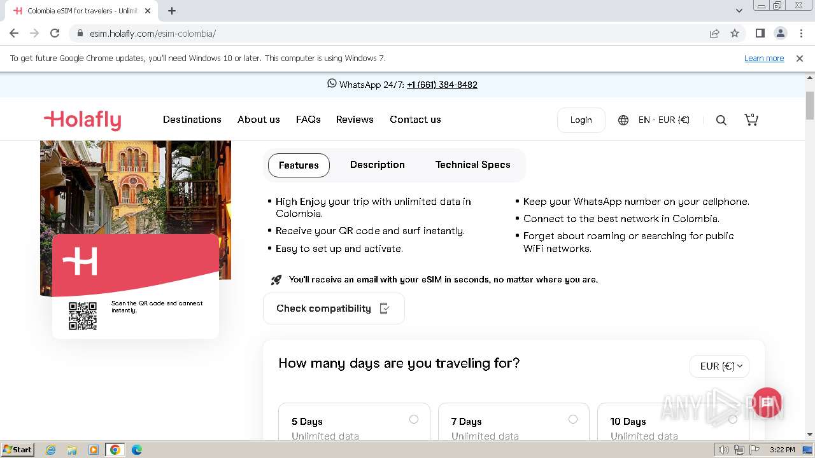Viewport: 815px width, 458px height.
Task: Click the 'How many days are you traveling for?' heading
Action: 399,363
